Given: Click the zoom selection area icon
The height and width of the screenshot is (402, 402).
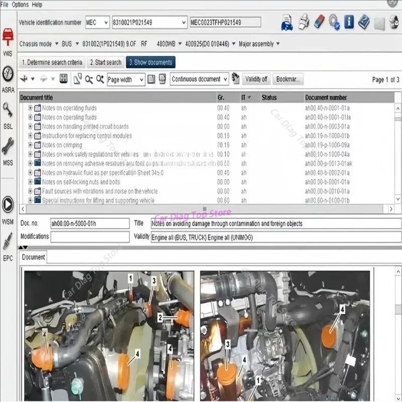Looking at the screenshot, I should 77,79.
